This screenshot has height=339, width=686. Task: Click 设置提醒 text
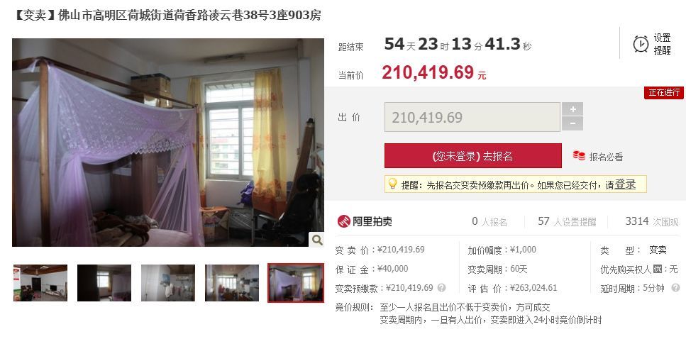coord(662,44)
